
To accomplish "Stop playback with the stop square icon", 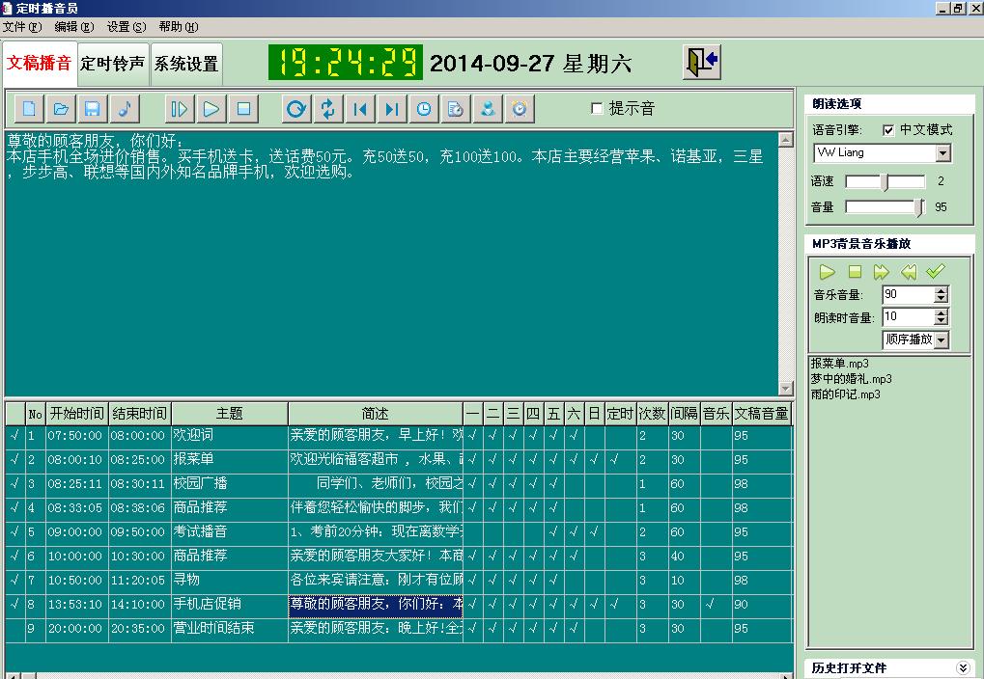I will pyautogui.click(x=243, y=109).
